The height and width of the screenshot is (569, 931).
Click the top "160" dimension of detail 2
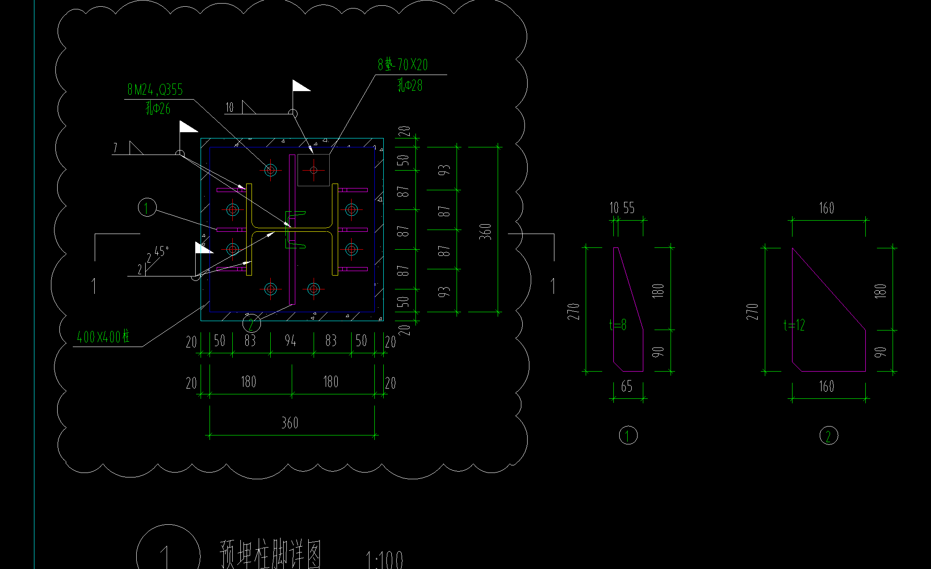tap(826, 208)
